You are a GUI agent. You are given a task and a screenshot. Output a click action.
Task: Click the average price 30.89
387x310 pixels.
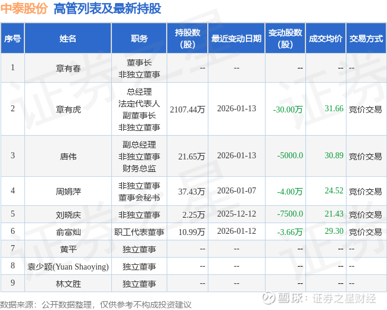click(334, 155)
